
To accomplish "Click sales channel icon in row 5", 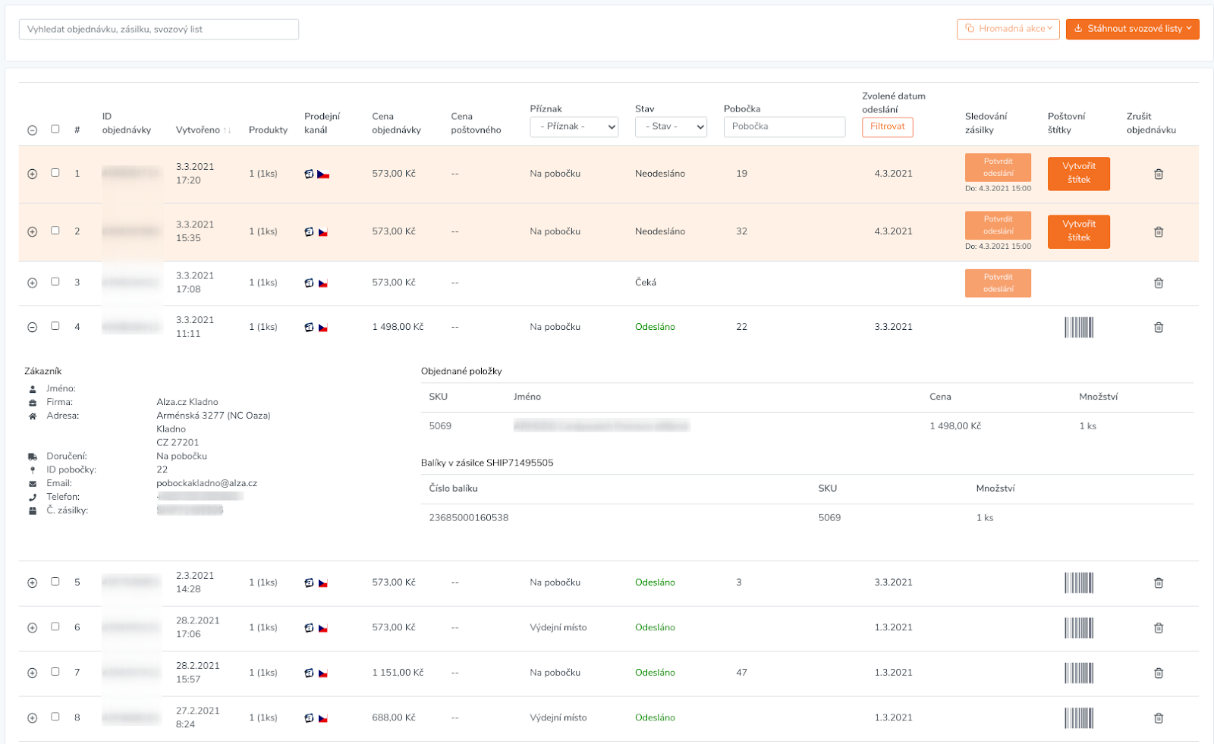I will pyautogui.click(x=309, y=583).
